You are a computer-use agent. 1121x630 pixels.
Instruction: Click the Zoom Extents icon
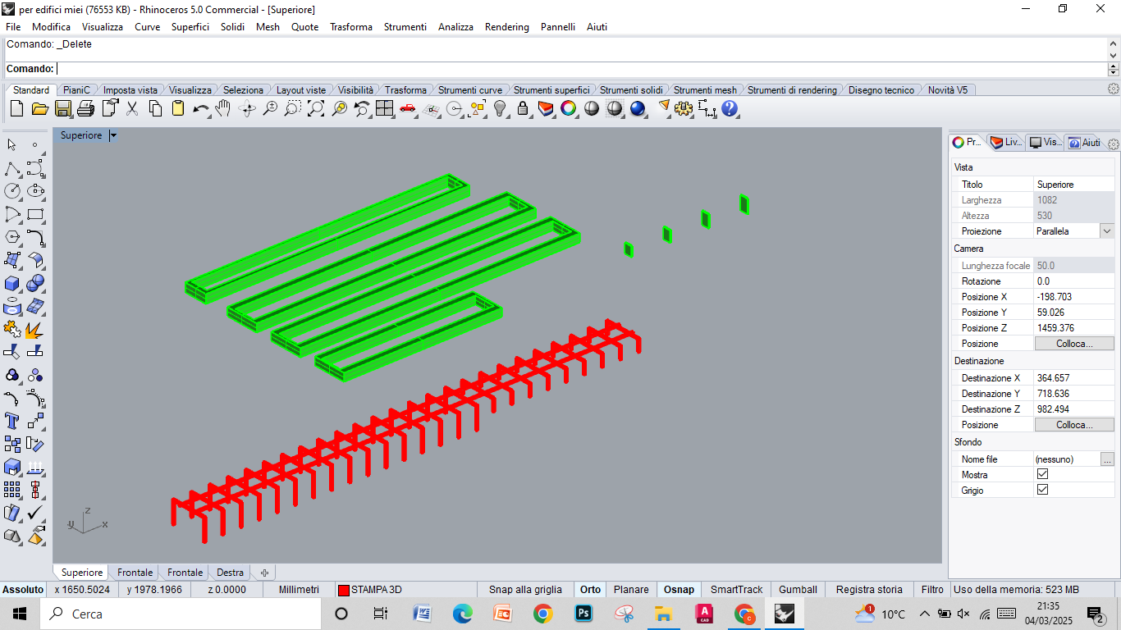[316, 108]
